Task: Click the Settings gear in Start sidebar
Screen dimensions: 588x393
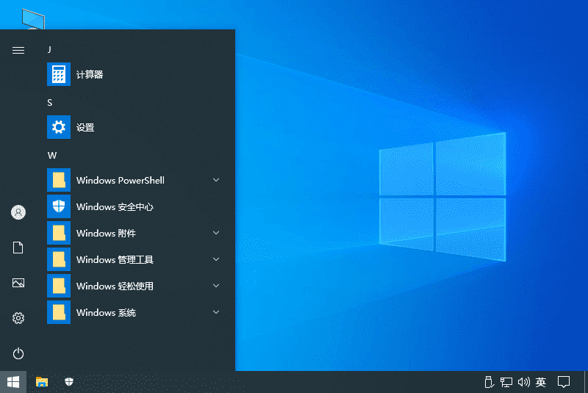Action: click(x=18, y=318)
